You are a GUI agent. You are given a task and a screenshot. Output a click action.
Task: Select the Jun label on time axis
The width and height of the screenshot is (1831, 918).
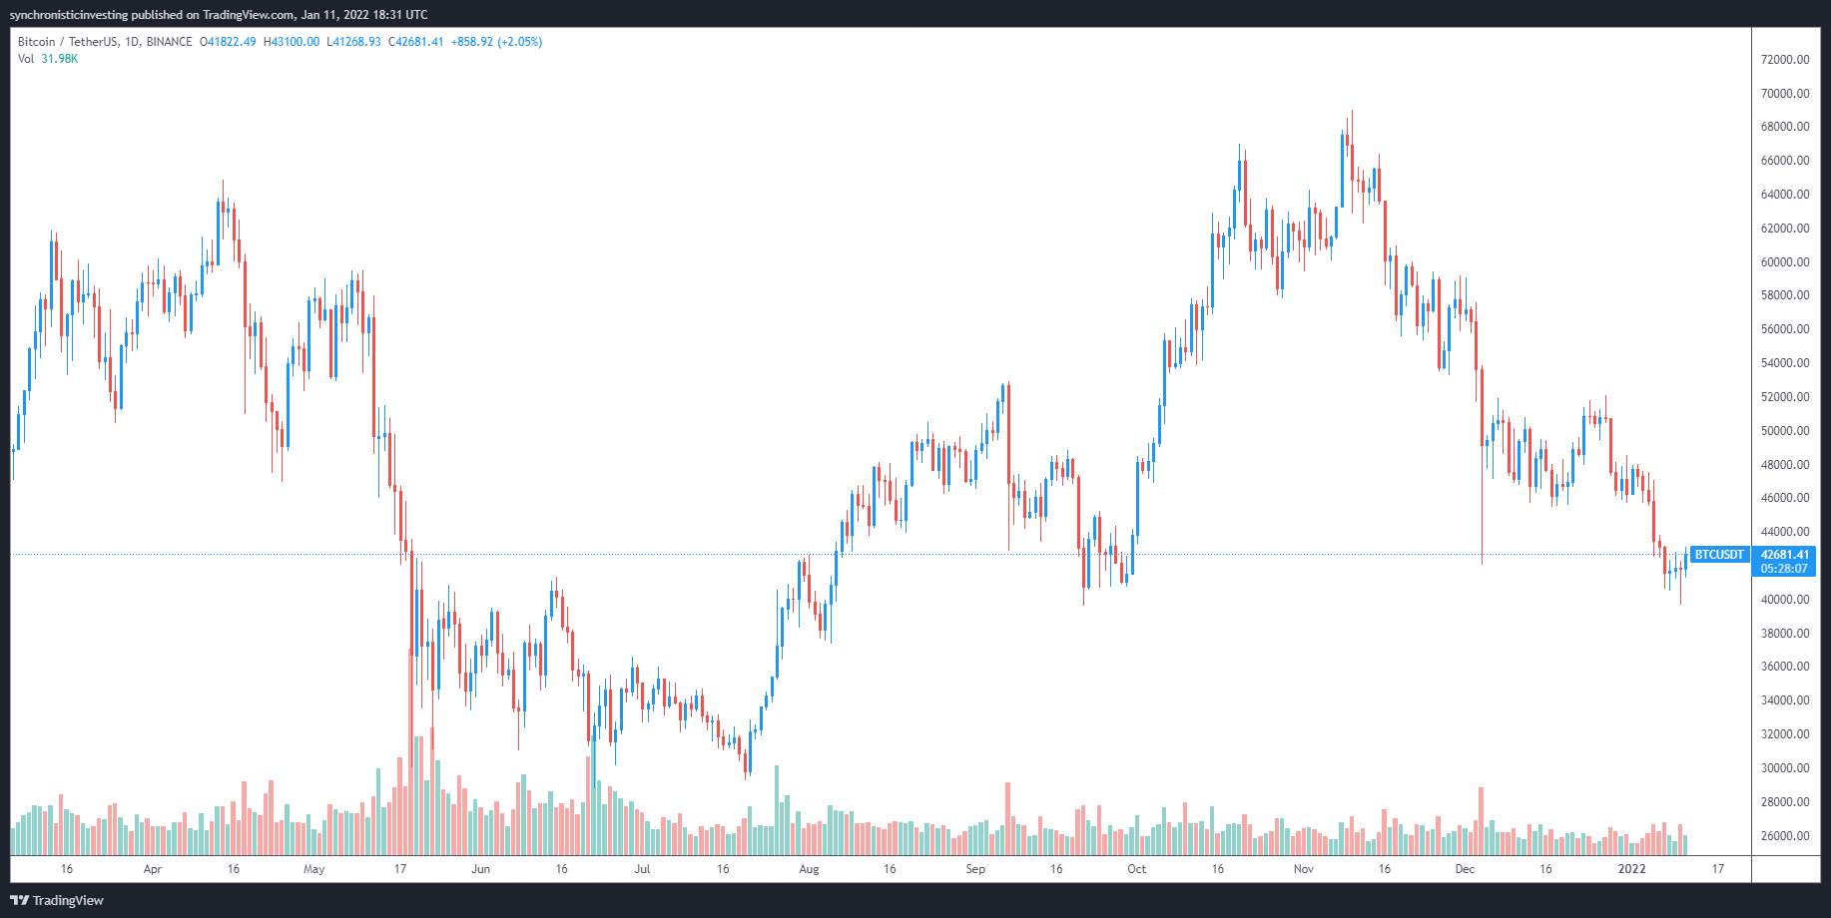480,869
